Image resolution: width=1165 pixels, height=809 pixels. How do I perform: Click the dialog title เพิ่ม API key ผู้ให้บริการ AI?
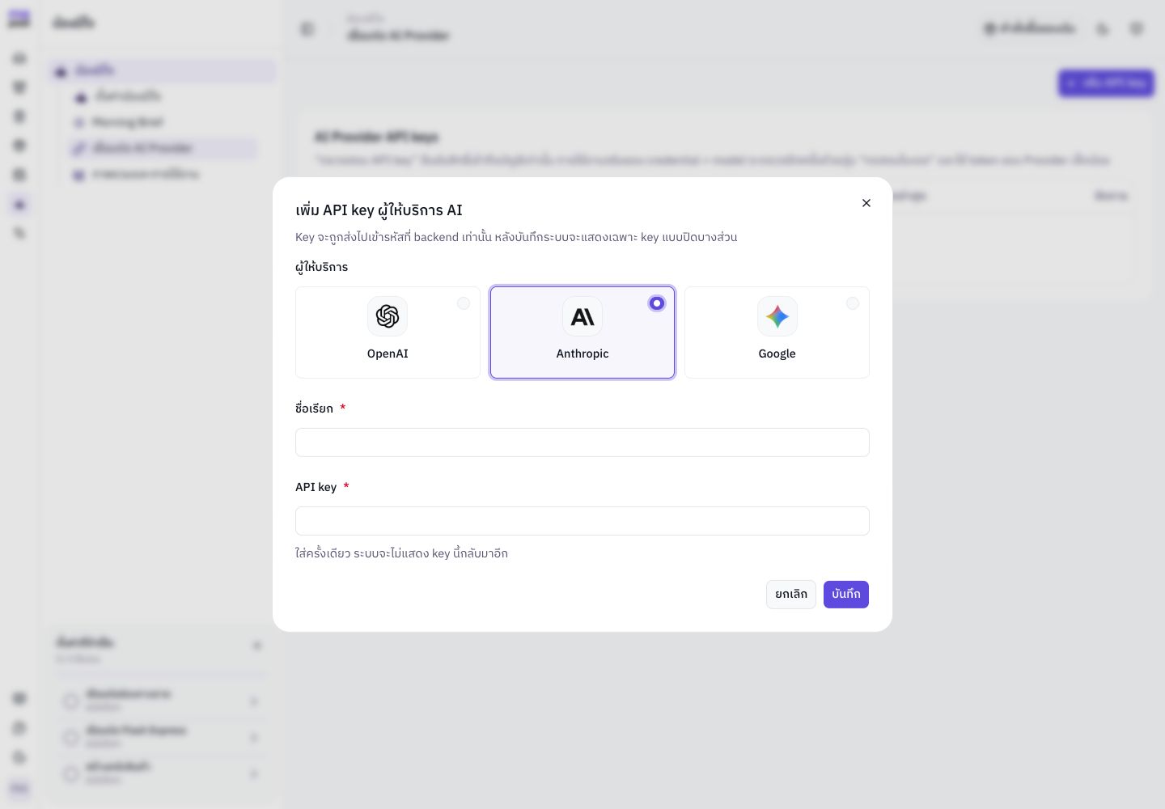coord(379,210)
